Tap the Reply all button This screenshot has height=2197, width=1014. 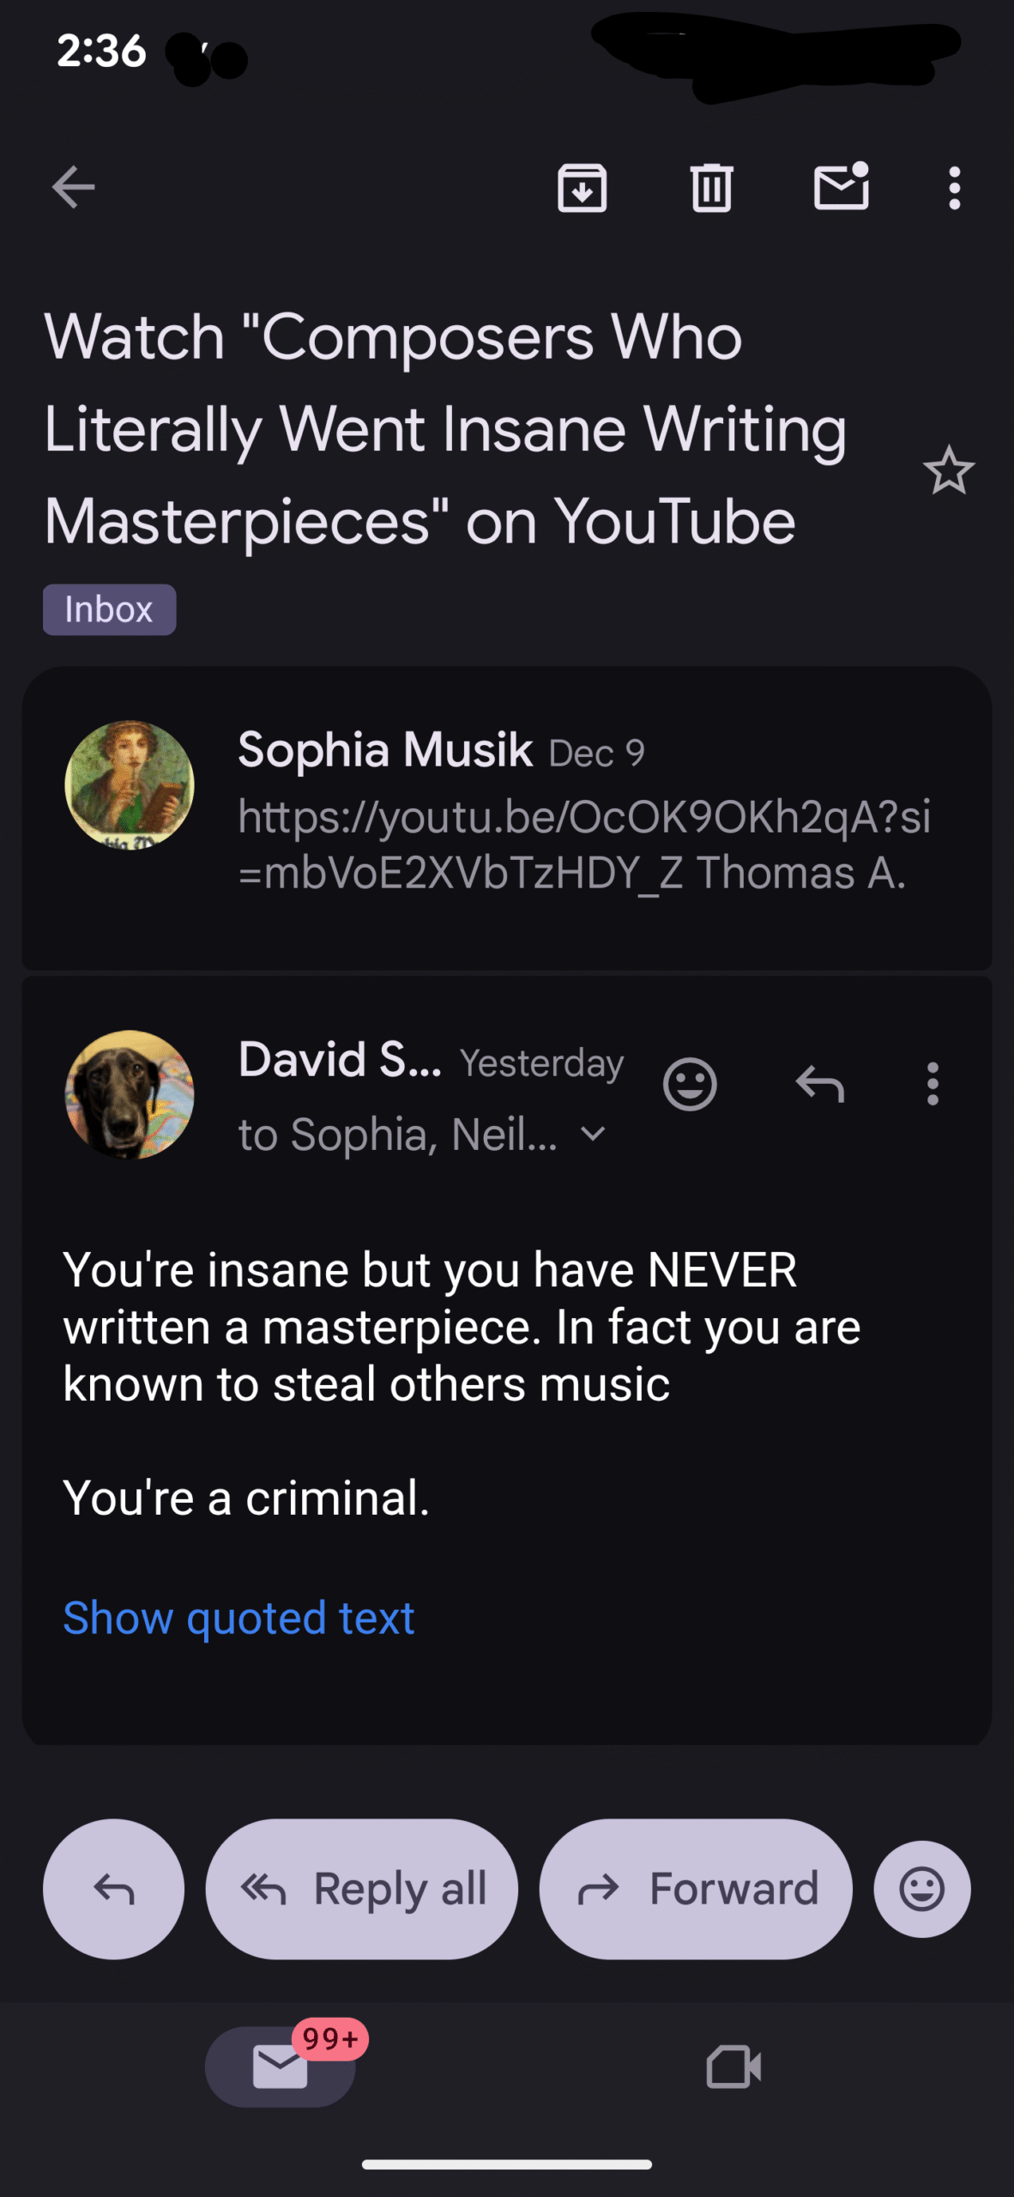[x=362, y=1889]
